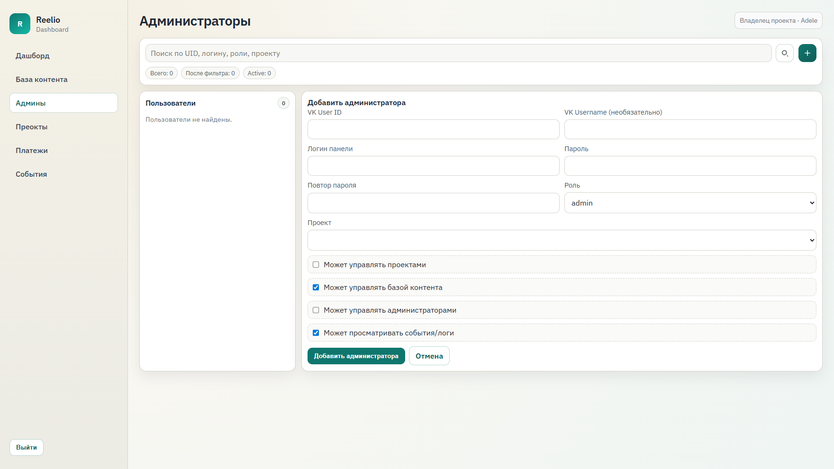The image size is (834, 469).
Task: Open События in sidebar menu
Action: pos(31,174)
